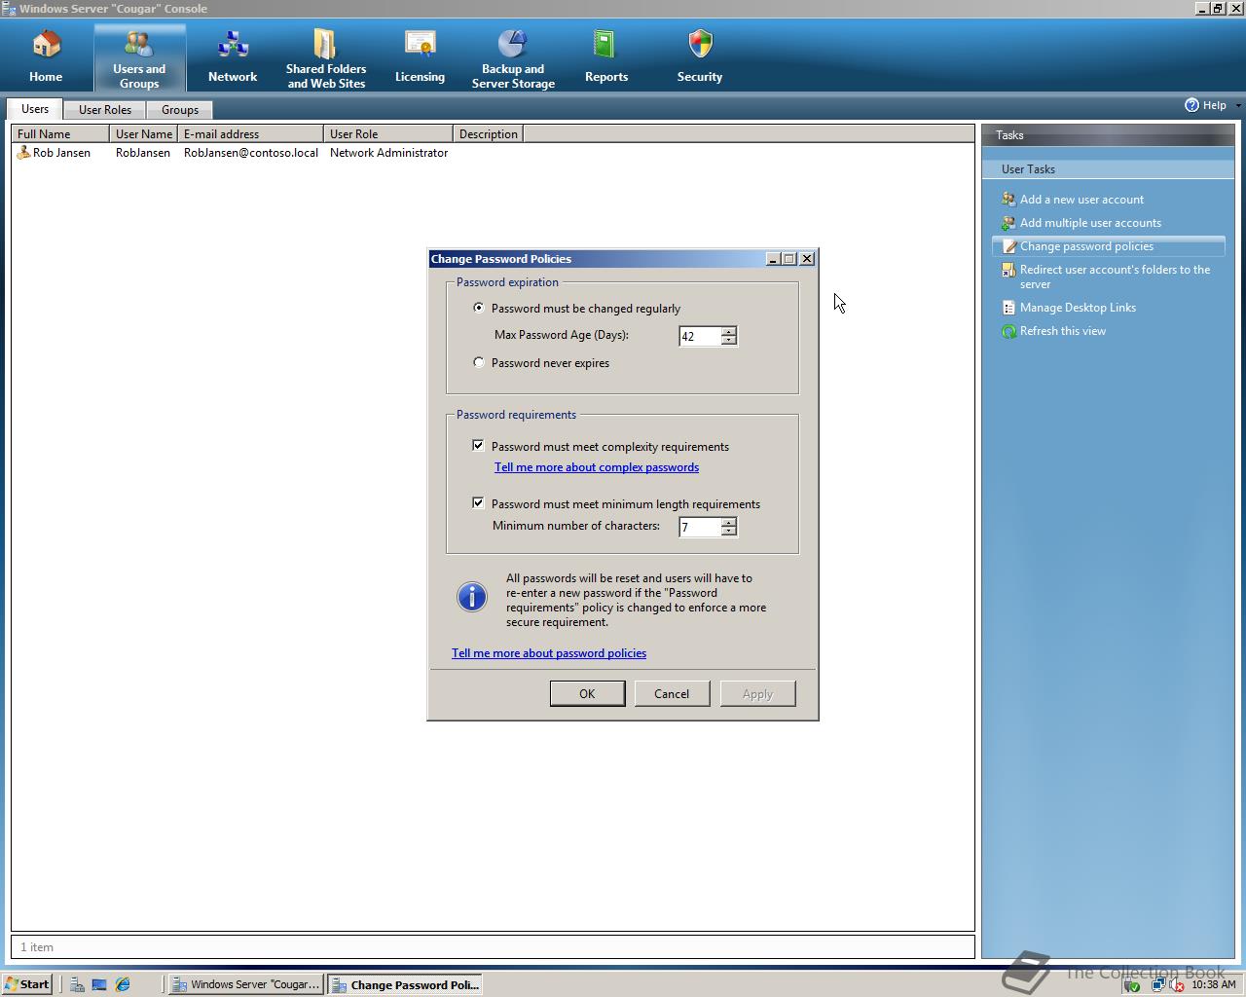
Task: Click the Manage Desktop Links task
Action: 1078,308
